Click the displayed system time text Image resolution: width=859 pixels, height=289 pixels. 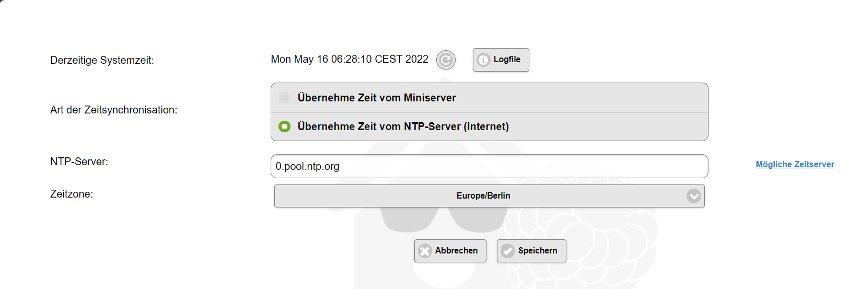tap(349, 60)
